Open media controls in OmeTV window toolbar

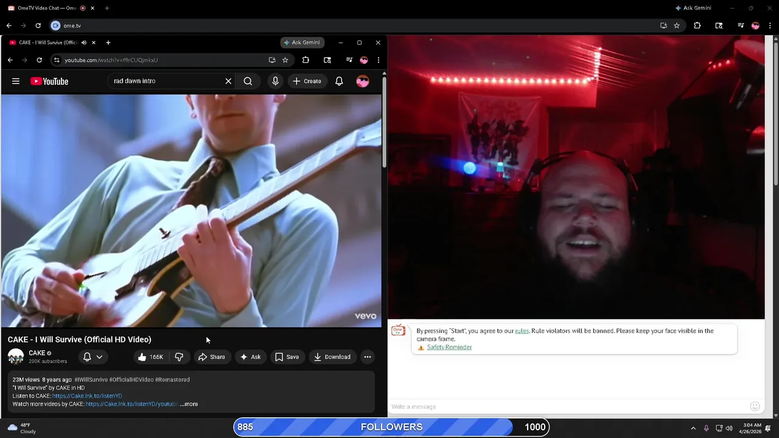click(x=741, y=26)
